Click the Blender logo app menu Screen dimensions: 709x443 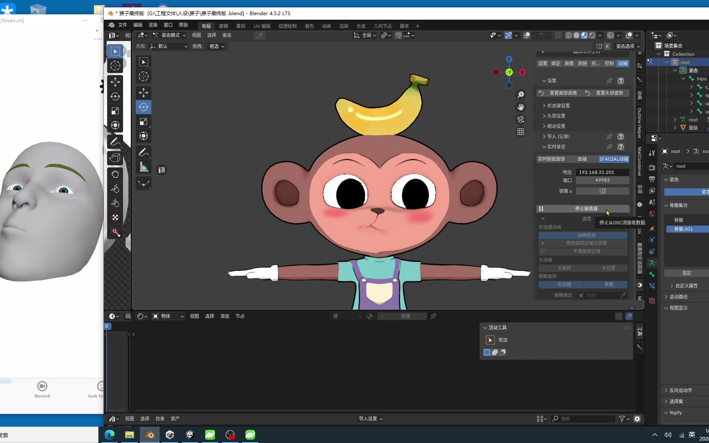click(111, 25)
